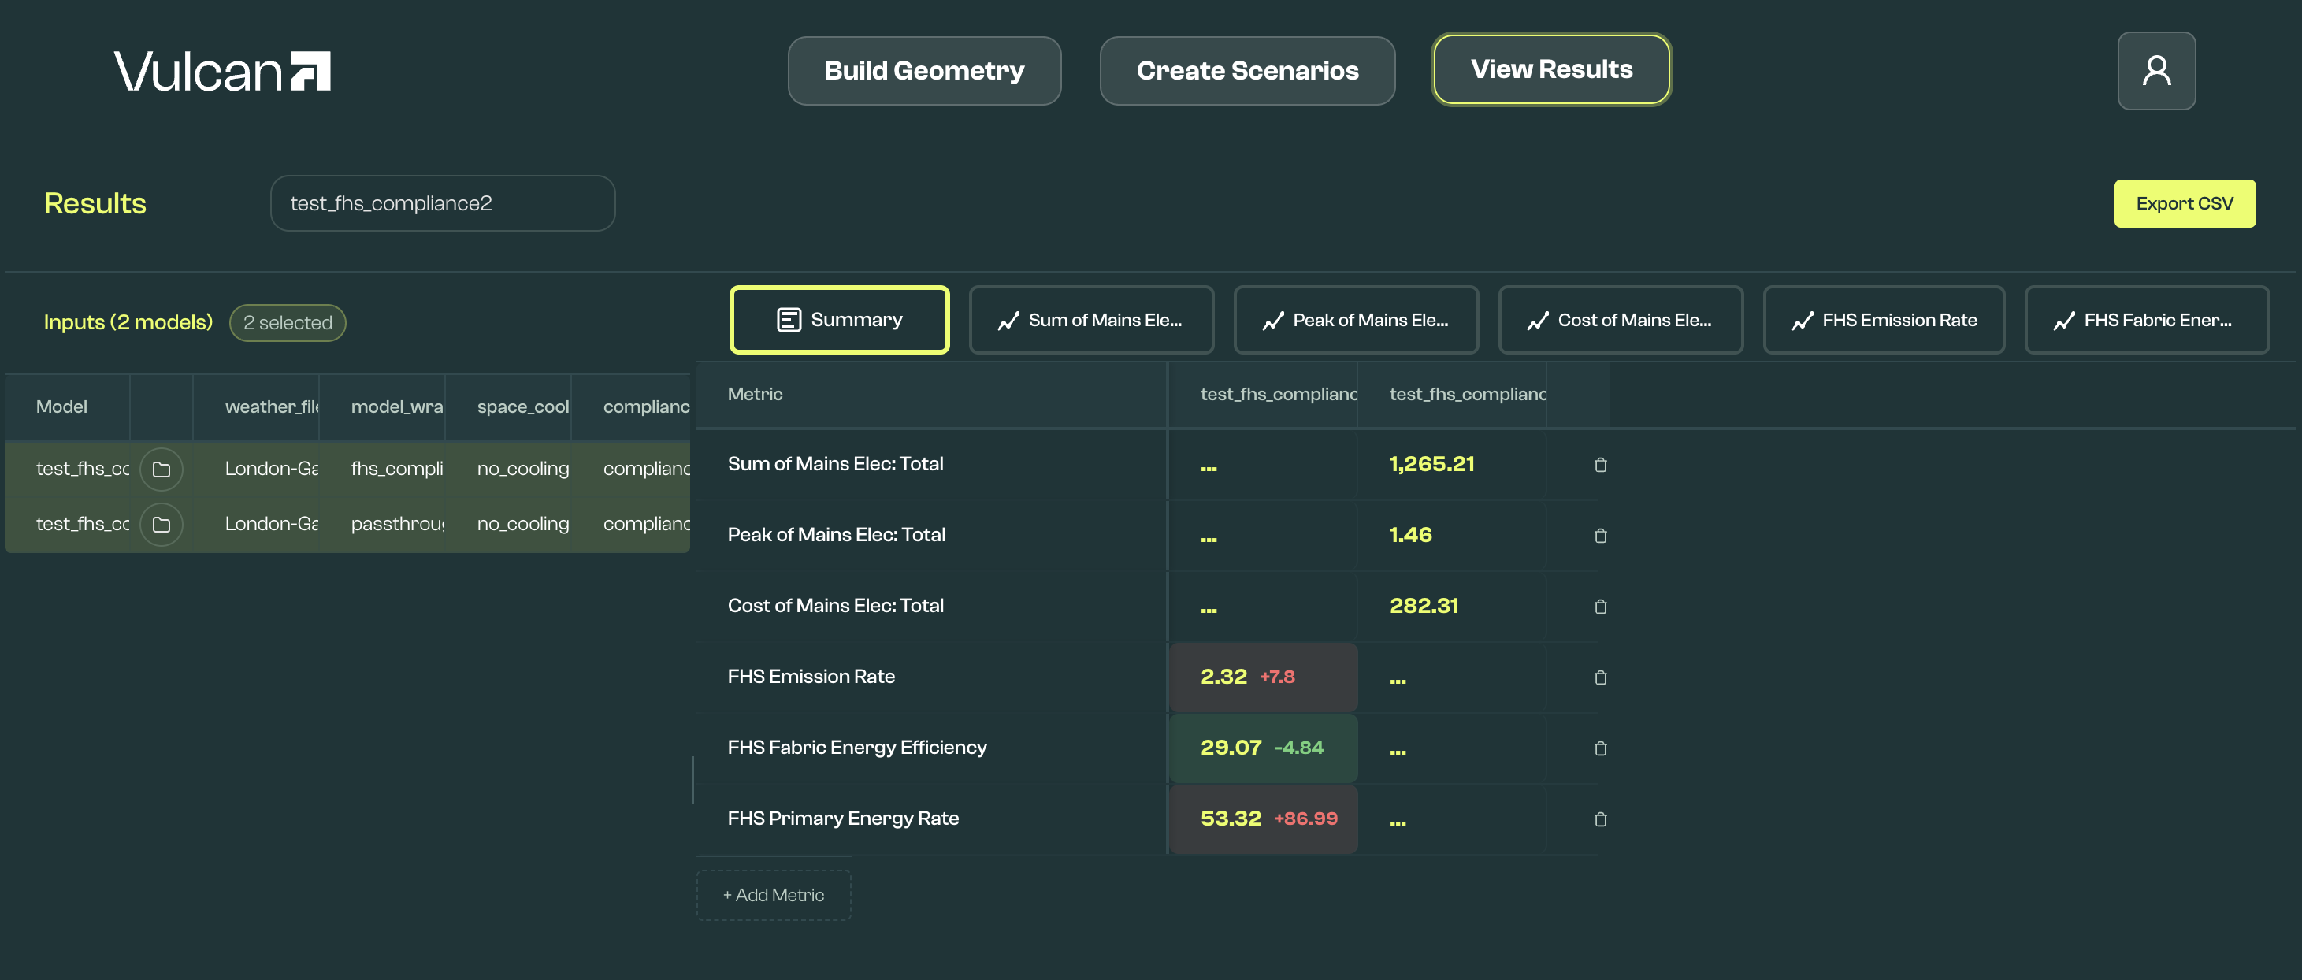This screenshot has width=2302, height=980.
Task: Open folder icon for second model row
Action: (161, 525)
